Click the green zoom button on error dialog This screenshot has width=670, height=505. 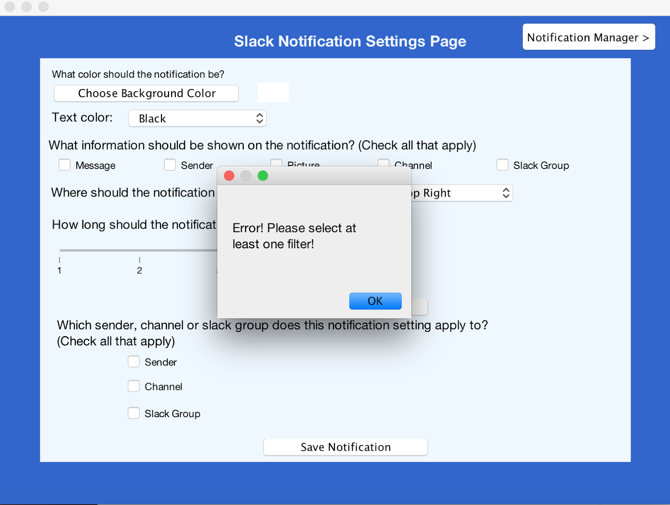tap(262, 176)
